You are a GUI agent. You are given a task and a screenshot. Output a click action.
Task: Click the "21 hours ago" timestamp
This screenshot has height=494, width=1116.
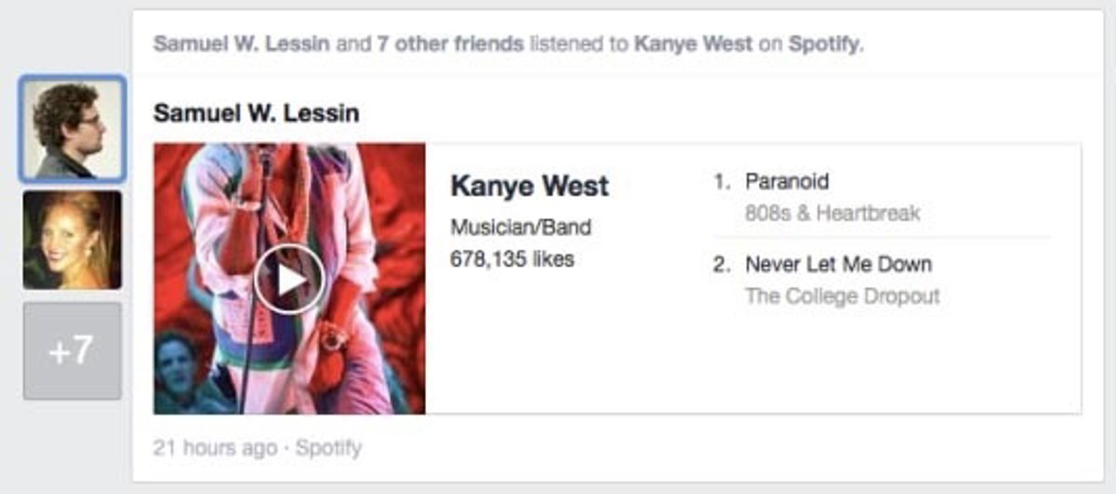[215, 448]
